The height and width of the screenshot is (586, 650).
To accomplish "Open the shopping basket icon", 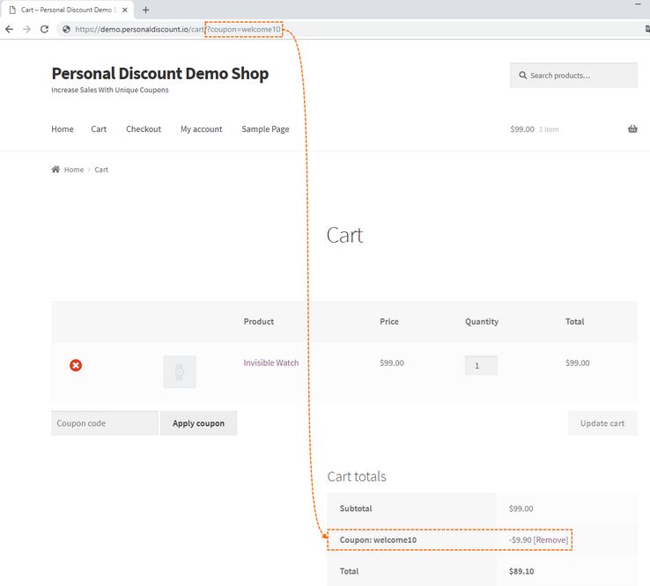I will (x=632, y=128).
